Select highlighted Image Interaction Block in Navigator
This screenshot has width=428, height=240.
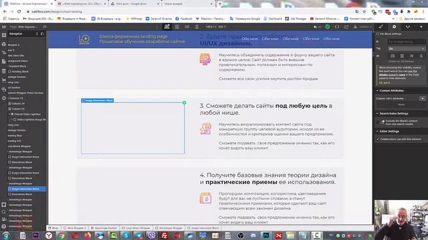[27, 189]
